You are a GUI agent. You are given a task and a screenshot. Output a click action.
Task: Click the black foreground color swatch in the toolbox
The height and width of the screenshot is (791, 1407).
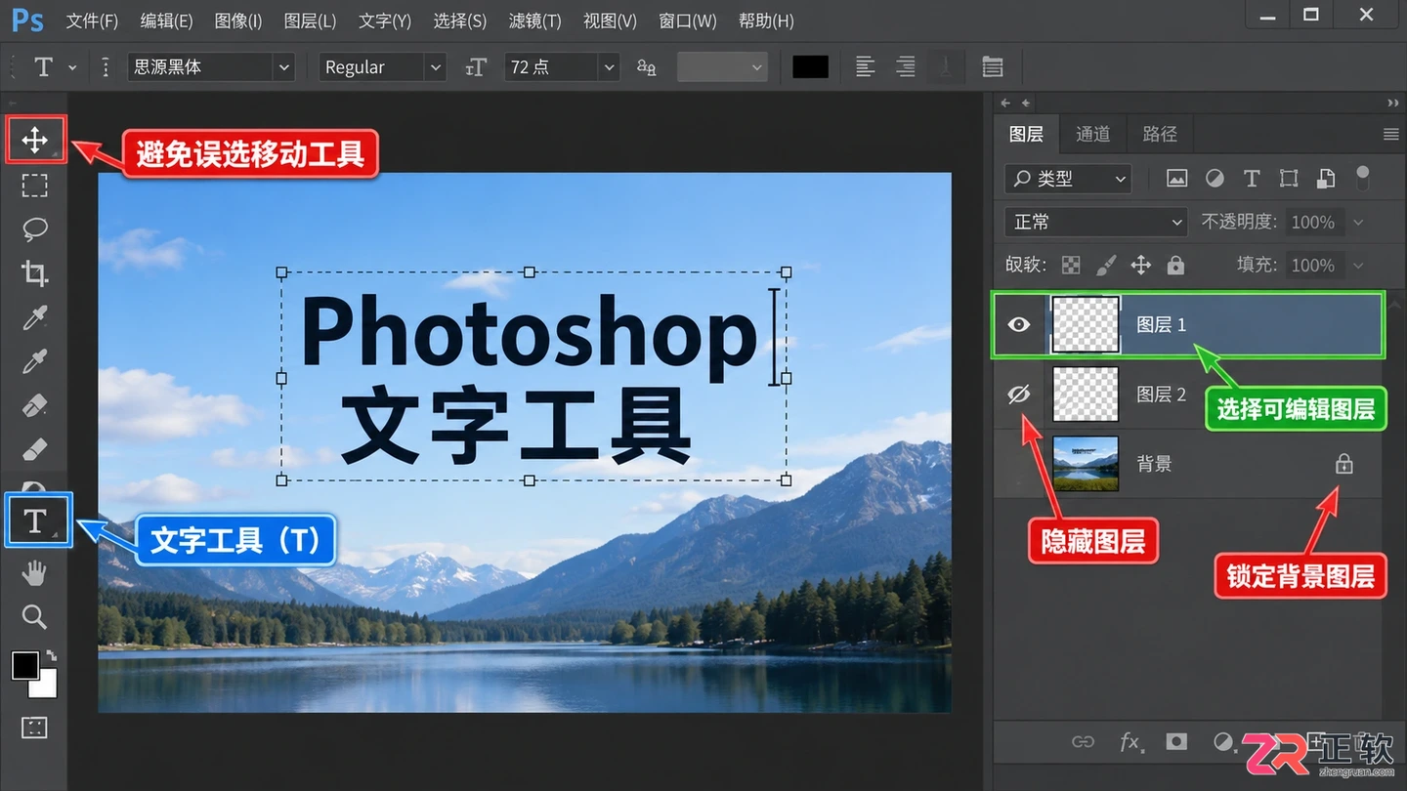(25, 666)
